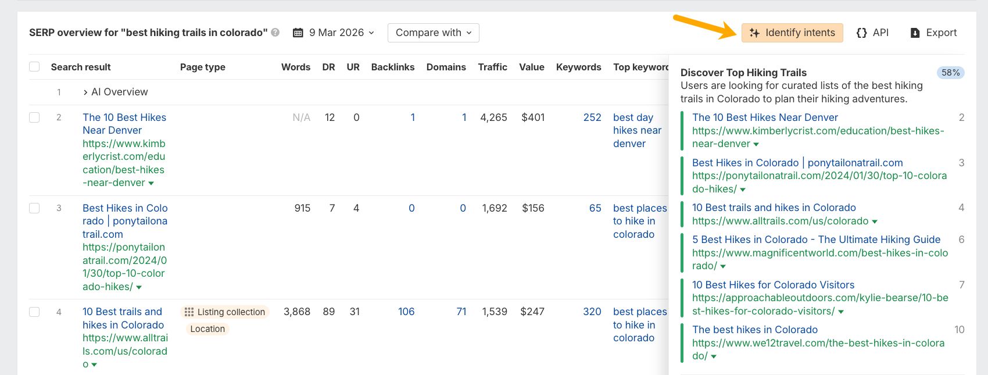Select checkbox for 10 Best trails and hikes row
988x375 pixels.
[34, 312]
